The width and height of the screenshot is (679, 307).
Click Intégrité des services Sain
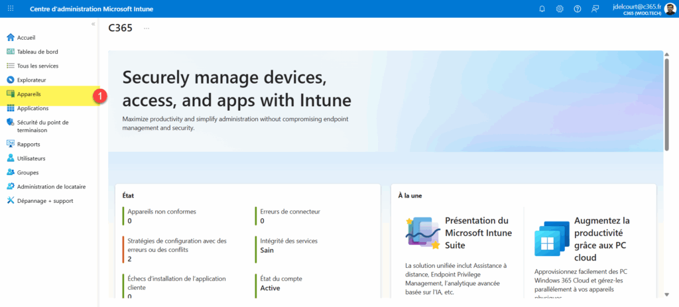pos(288,245)
